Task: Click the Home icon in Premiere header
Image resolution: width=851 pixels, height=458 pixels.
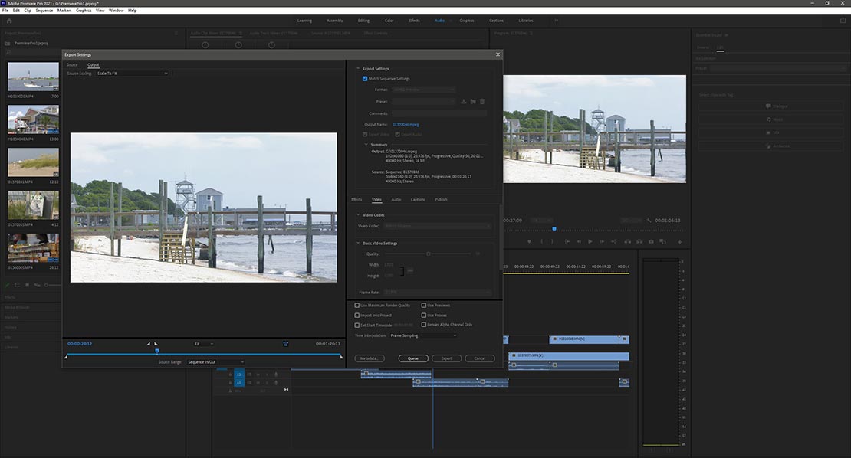Action: coord(9,21)
